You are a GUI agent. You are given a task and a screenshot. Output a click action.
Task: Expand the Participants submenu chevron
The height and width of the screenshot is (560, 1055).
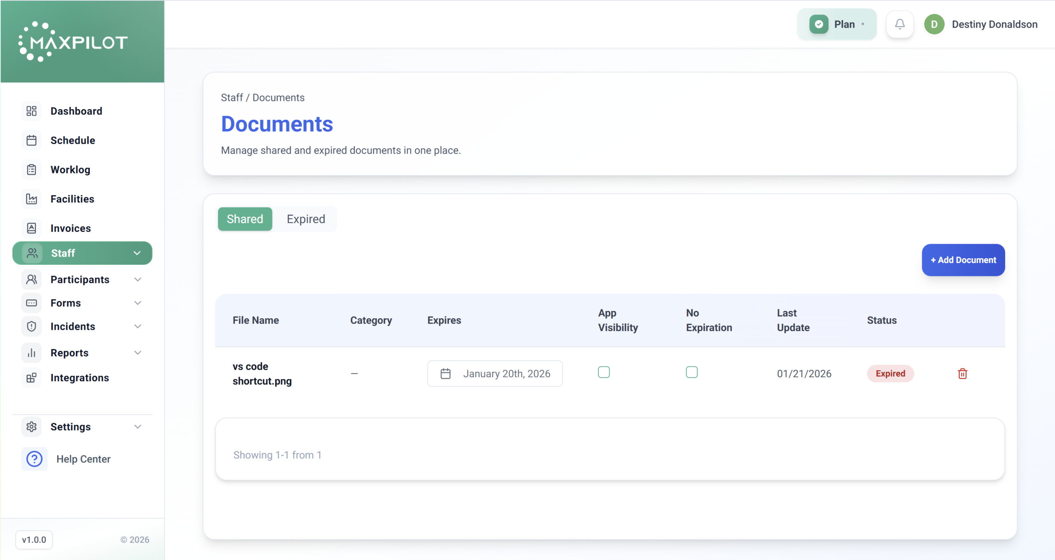click(138, 280)
